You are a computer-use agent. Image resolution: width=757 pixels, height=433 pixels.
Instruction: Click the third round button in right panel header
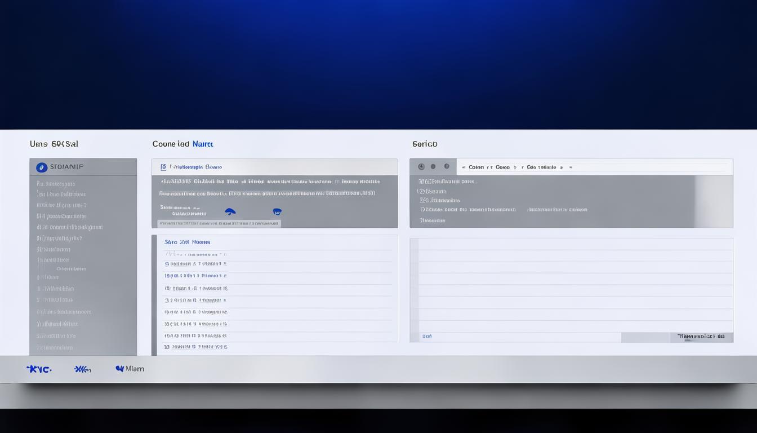click(x=447, y=167)
